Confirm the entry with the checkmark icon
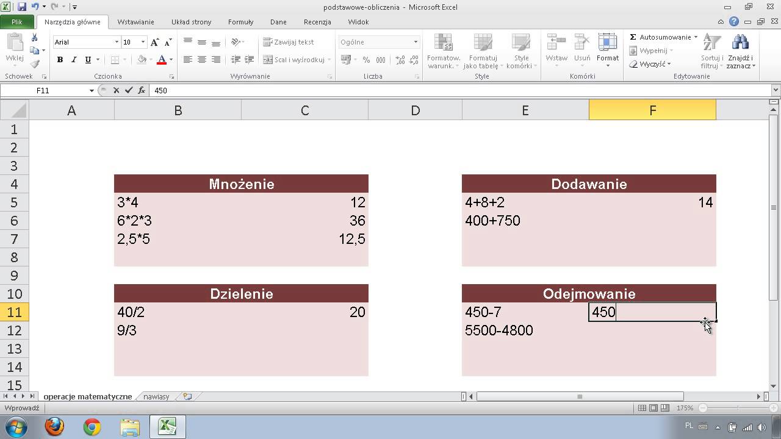The image size is (781, 439). click(128, 90)
